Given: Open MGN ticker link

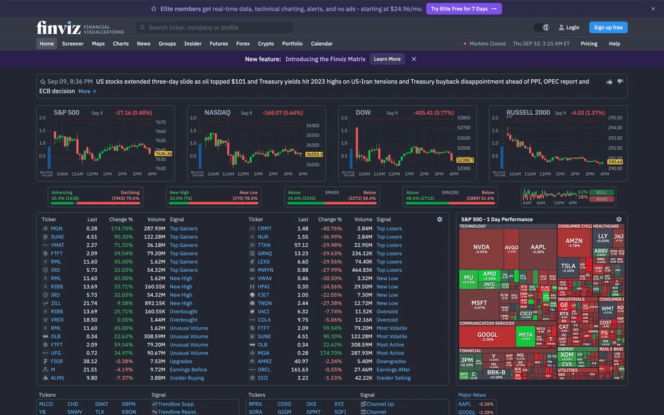Looking at the screenshot, I should pos(56,229).
